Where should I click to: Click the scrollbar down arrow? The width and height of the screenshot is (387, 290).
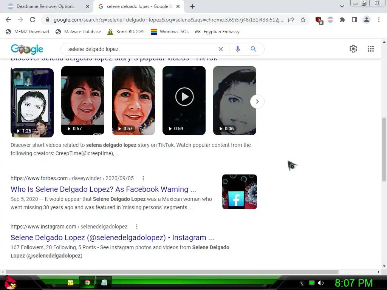point(384,266)
